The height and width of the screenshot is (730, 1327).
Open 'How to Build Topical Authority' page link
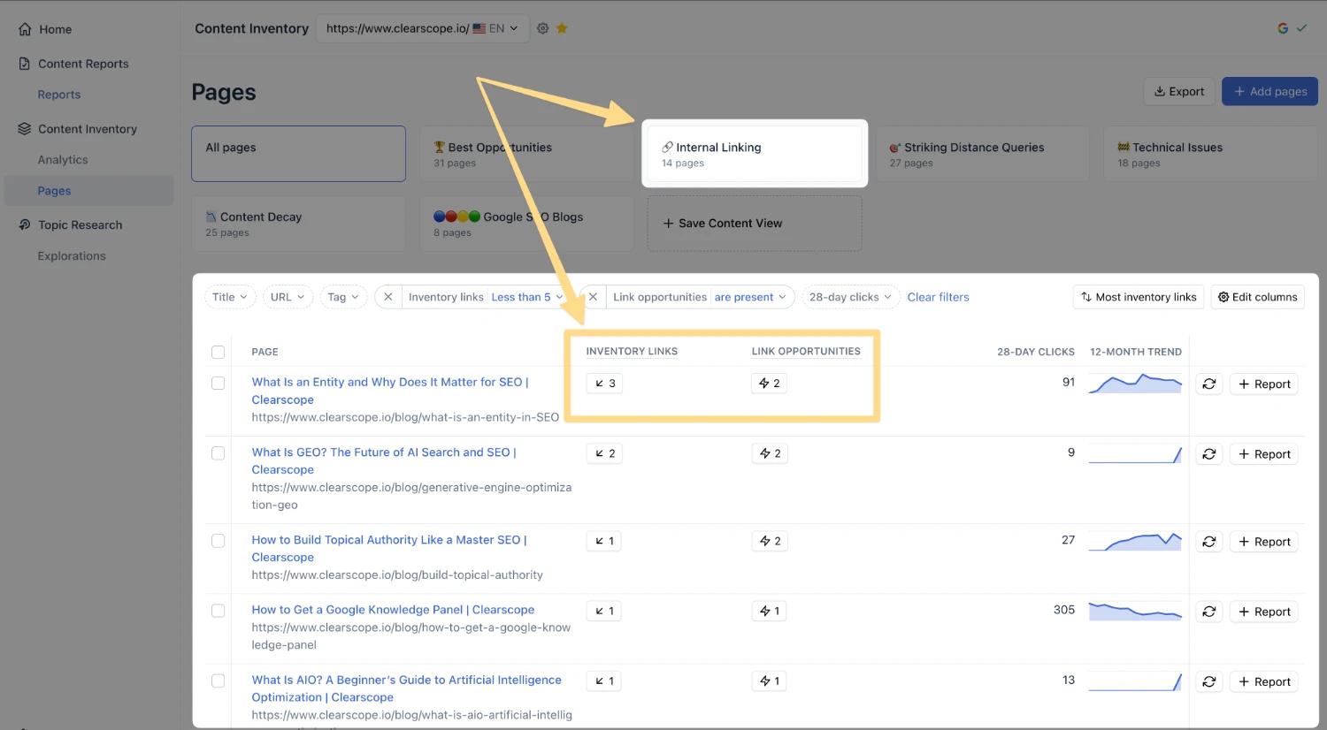pos(389,548)
